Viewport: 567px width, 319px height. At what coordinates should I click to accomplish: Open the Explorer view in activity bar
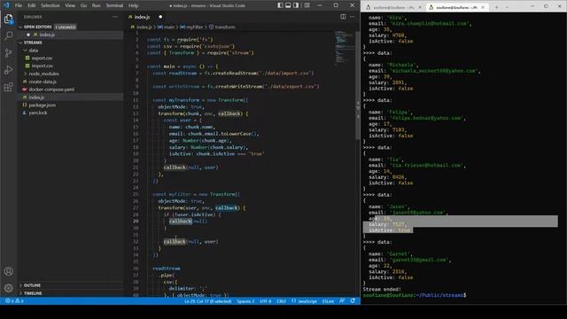(x=8, y=19)
